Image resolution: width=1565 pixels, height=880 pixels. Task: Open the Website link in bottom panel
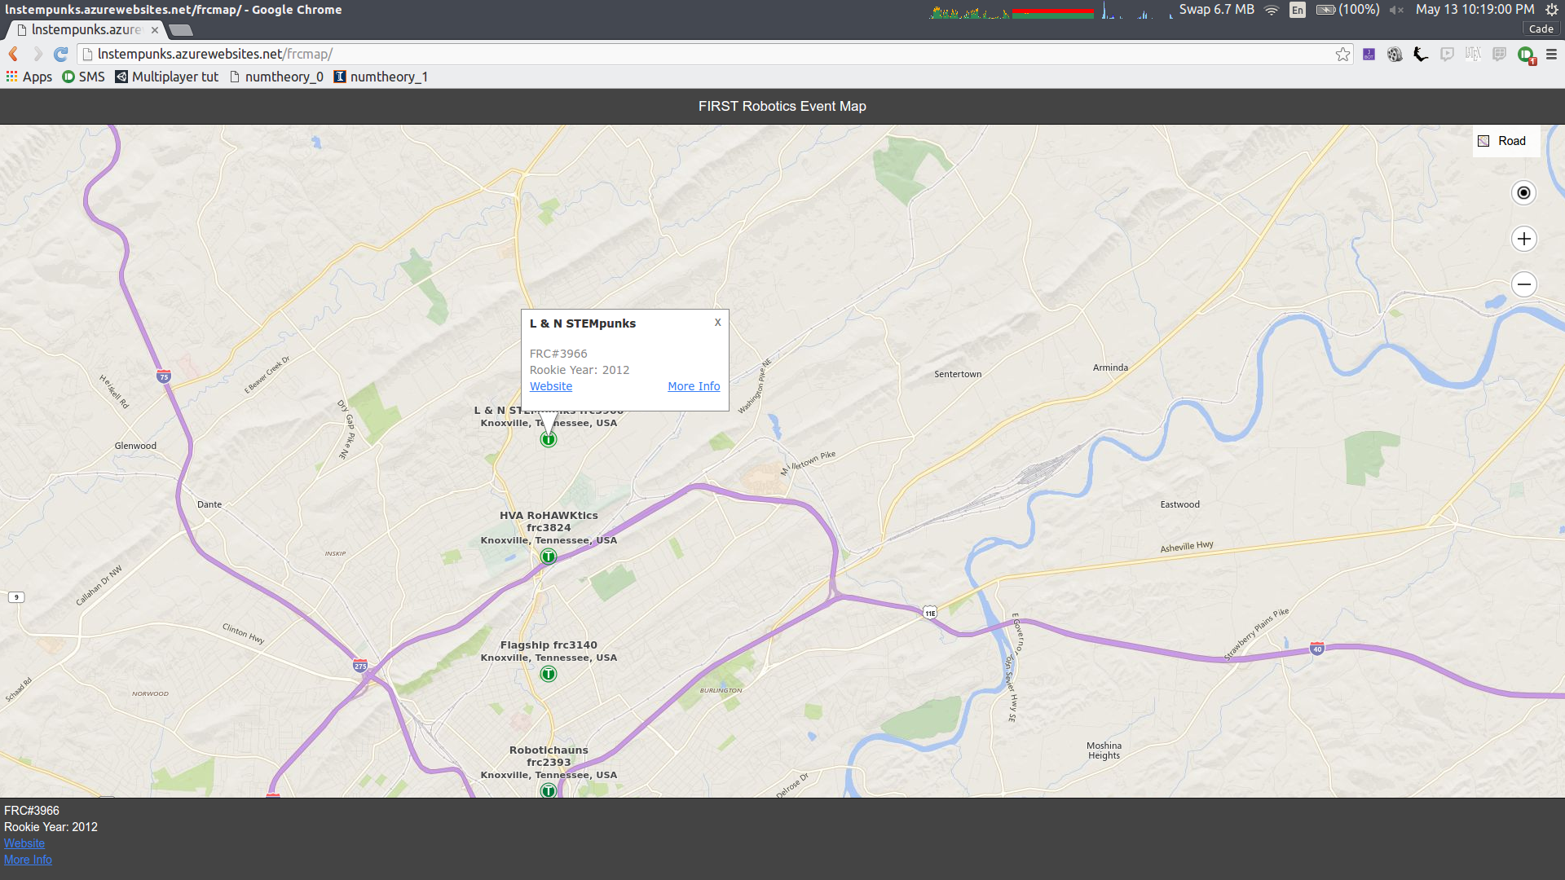[x=24, y=843]
